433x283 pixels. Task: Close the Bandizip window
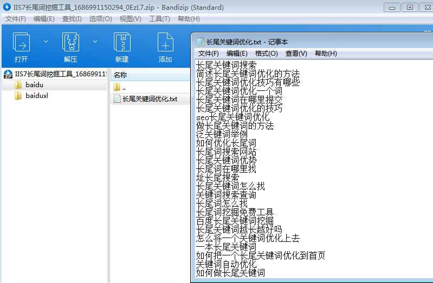(x=427, y=8)
